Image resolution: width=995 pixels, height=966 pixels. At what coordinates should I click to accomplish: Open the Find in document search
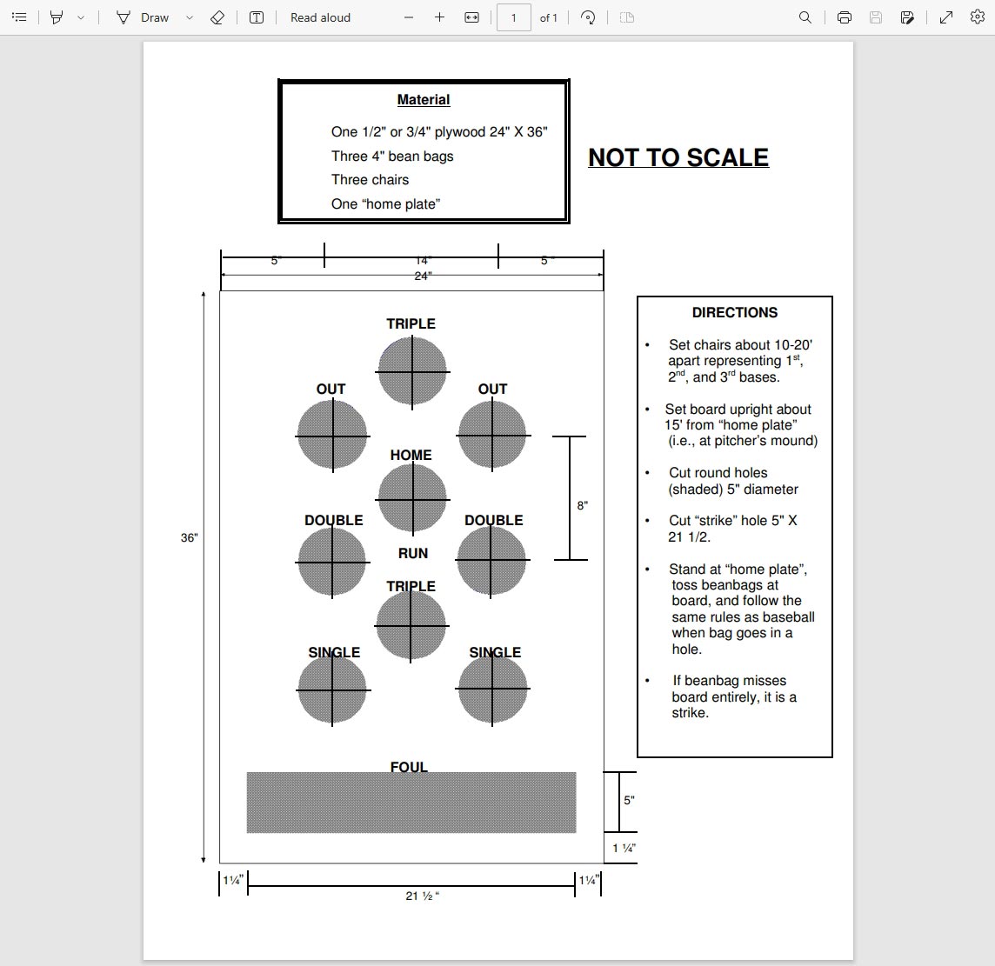(x=805, y=17)
